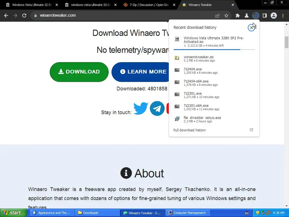Click the external-link icon beside Full download history
The image size is (289, 217).
pyautogui.click(x=251, y=130)
